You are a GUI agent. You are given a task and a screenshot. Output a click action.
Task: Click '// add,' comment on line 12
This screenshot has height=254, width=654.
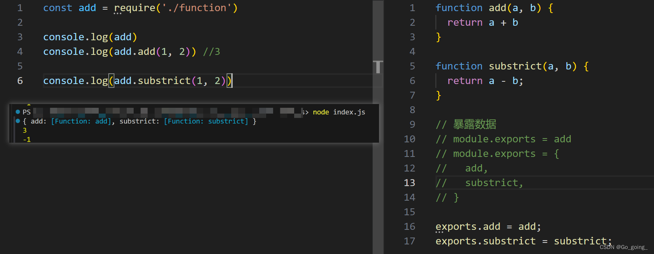462,168
